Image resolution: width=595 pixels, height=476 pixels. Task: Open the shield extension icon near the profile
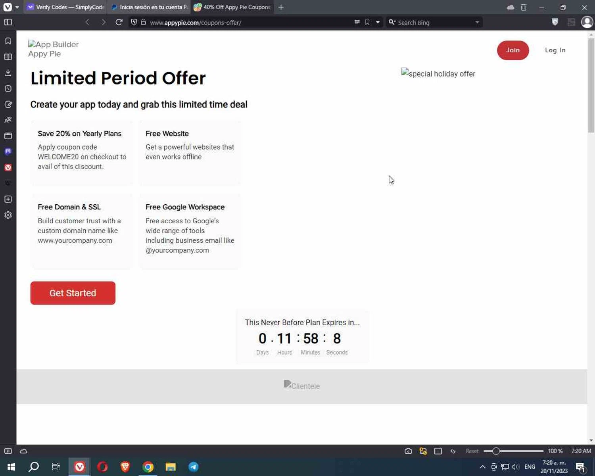pos(555,22)
